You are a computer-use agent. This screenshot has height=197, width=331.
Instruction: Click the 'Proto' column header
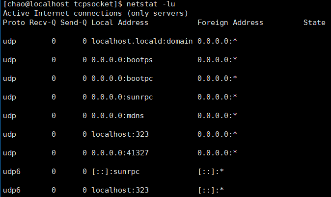coord(14,23)
